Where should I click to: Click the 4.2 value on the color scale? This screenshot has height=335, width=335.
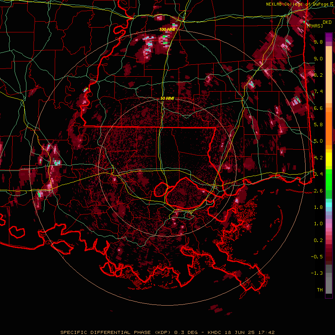click(318, 158)
